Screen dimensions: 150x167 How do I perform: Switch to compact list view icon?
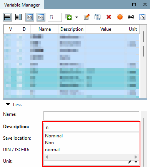7,17
